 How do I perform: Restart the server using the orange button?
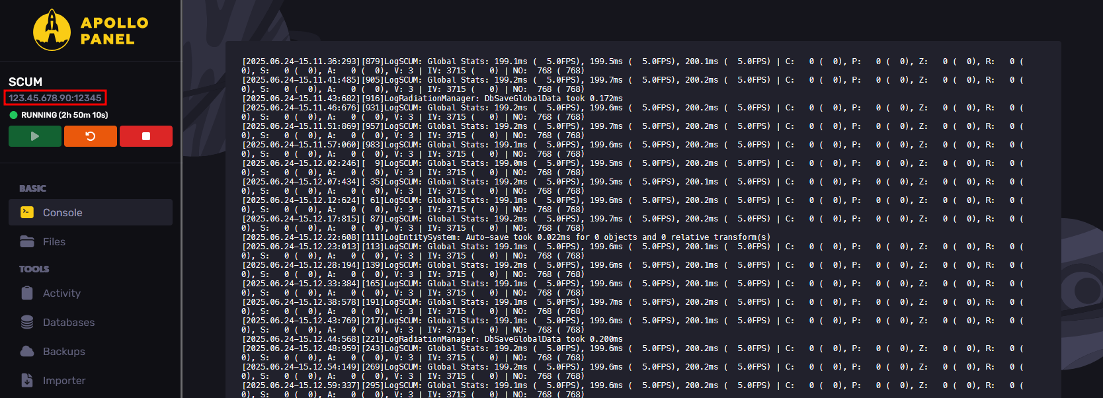(x=91, y=136)
